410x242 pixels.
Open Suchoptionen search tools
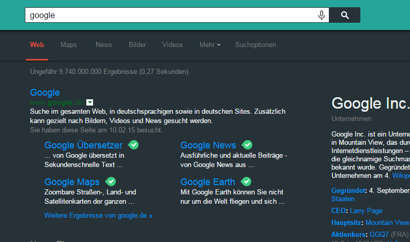click(x=255, y=45)
